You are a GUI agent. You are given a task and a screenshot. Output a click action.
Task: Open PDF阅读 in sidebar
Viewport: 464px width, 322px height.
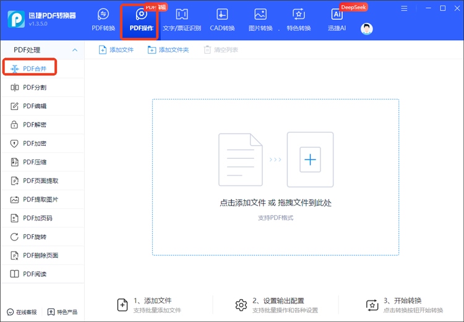(x=42, y=274)
